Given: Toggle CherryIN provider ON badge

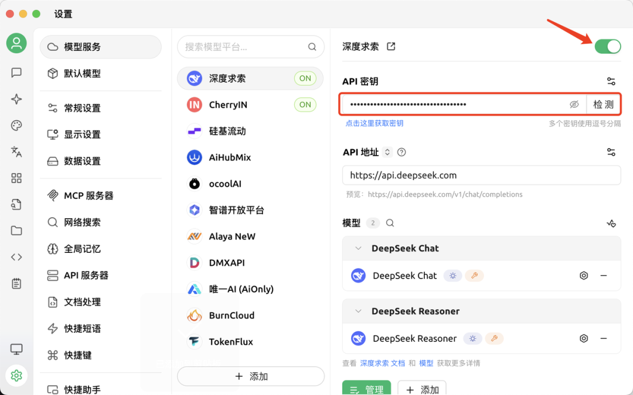Looking at the screenshot, I should [x=305, y=104].
